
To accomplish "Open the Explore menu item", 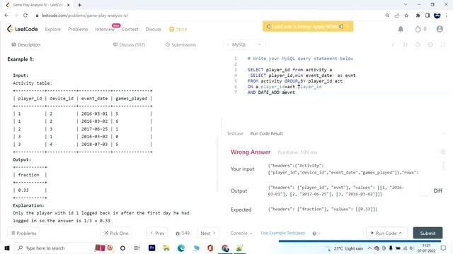I will click(x=53, y=29).
